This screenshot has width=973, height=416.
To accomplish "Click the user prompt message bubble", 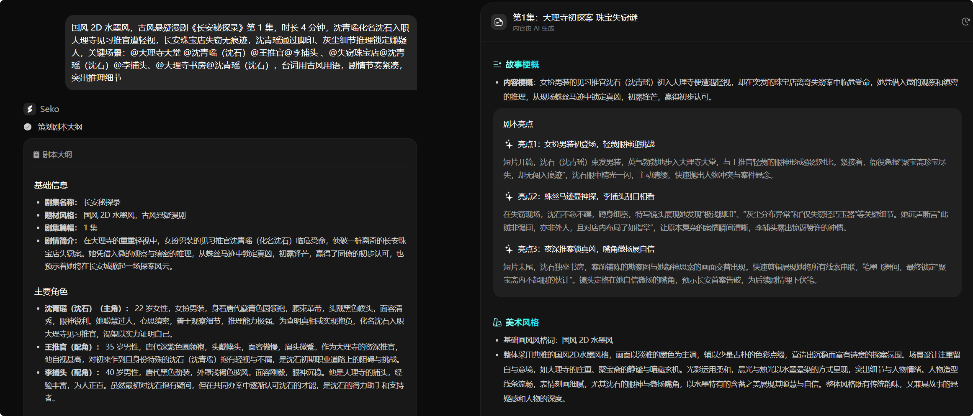I will [241, 53].
